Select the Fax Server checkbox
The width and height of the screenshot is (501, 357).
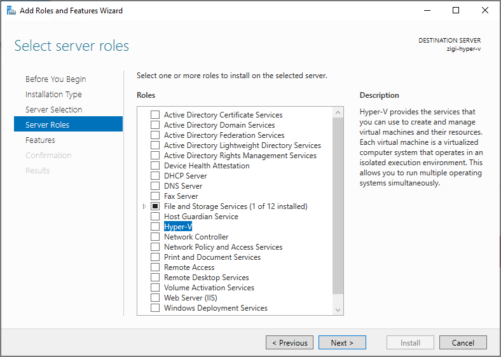pyautogui.click(x=155, y=196)
